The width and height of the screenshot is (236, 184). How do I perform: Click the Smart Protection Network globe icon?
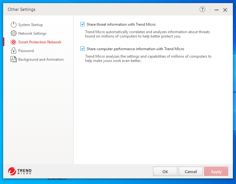pyautogui.click(x=14, y=42)
